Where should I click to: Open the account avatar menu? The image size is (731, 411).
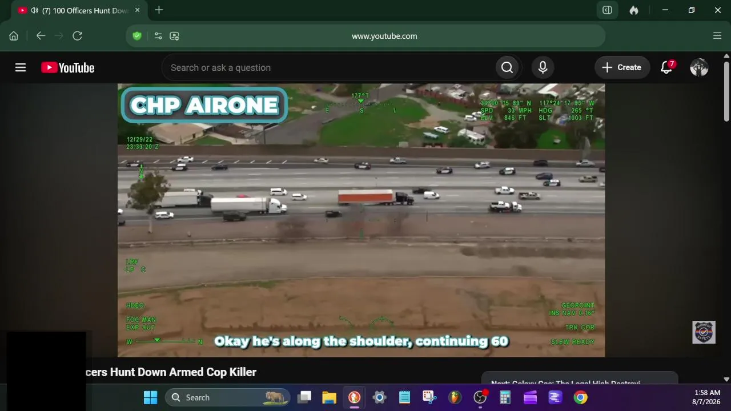click(x=699, y=67)
